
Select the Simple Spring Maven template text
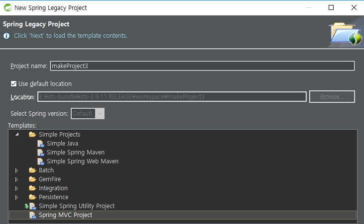(x=76, y=152)
